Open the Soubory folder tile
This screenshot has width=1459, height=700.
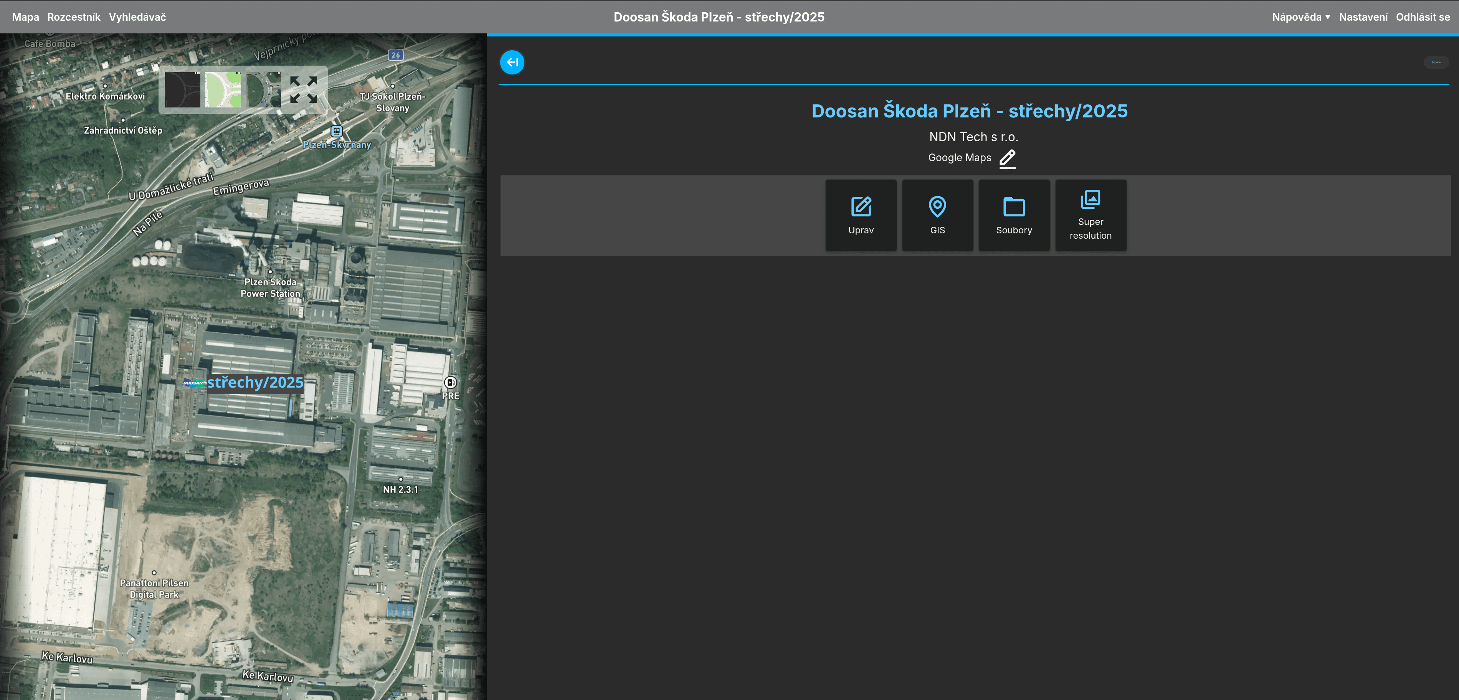[x=1014, y=215]
